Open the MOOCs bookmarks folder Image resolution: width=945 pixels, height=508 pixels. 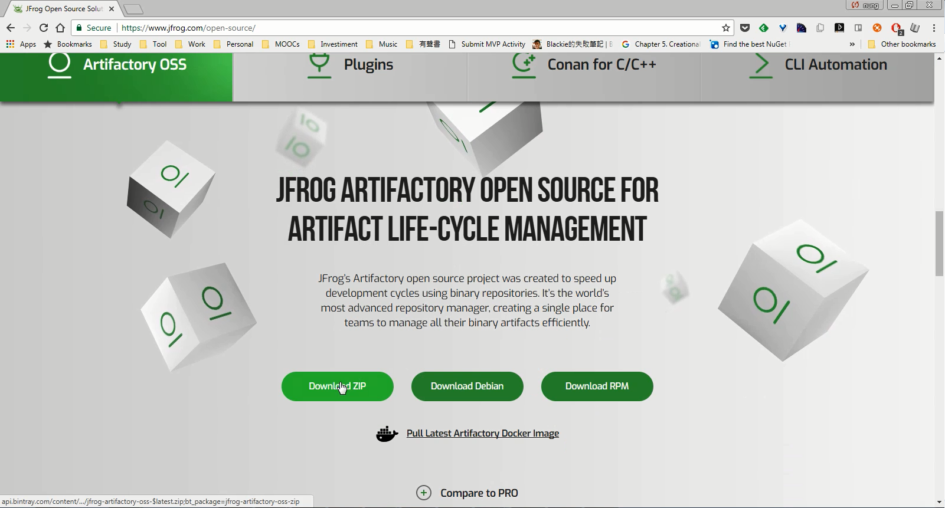[x=280, y=44]
